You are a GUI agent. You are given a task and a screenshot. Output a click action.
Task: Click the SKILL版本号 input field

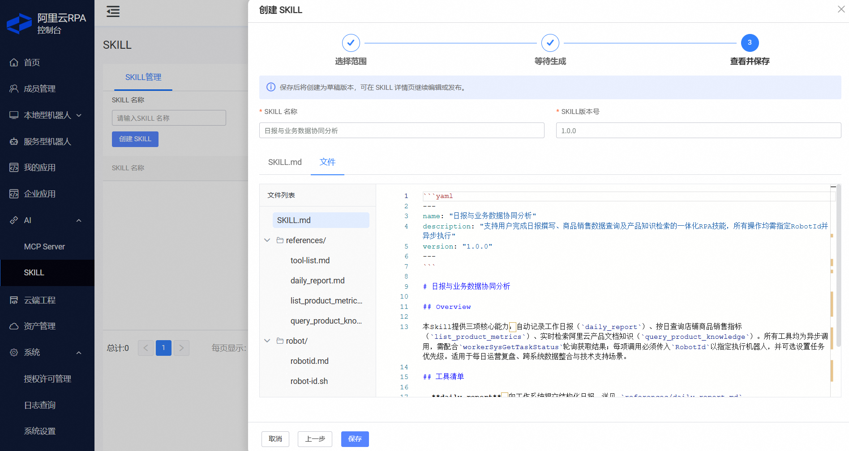tap(699, 131)
